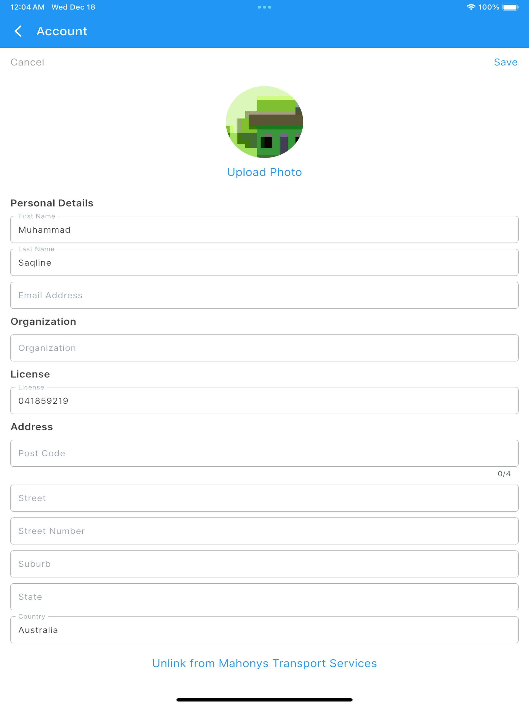The width and height of the screenshot is (529, 706).
Task: Edit the First Name field
Action: point(264,230)
